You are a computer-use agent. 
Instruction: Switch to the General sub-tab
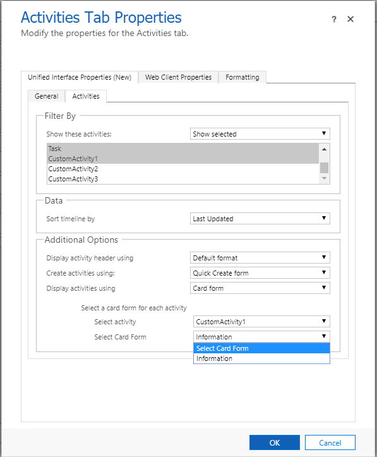(x=46, y=96)
